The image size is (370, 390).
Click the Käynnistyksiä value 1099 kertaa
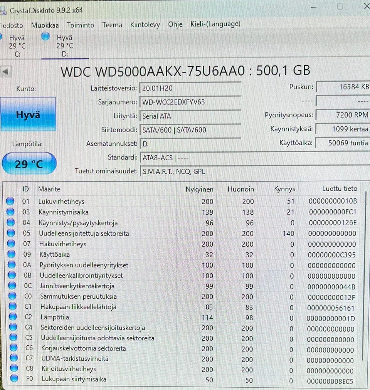coord(343,129)
